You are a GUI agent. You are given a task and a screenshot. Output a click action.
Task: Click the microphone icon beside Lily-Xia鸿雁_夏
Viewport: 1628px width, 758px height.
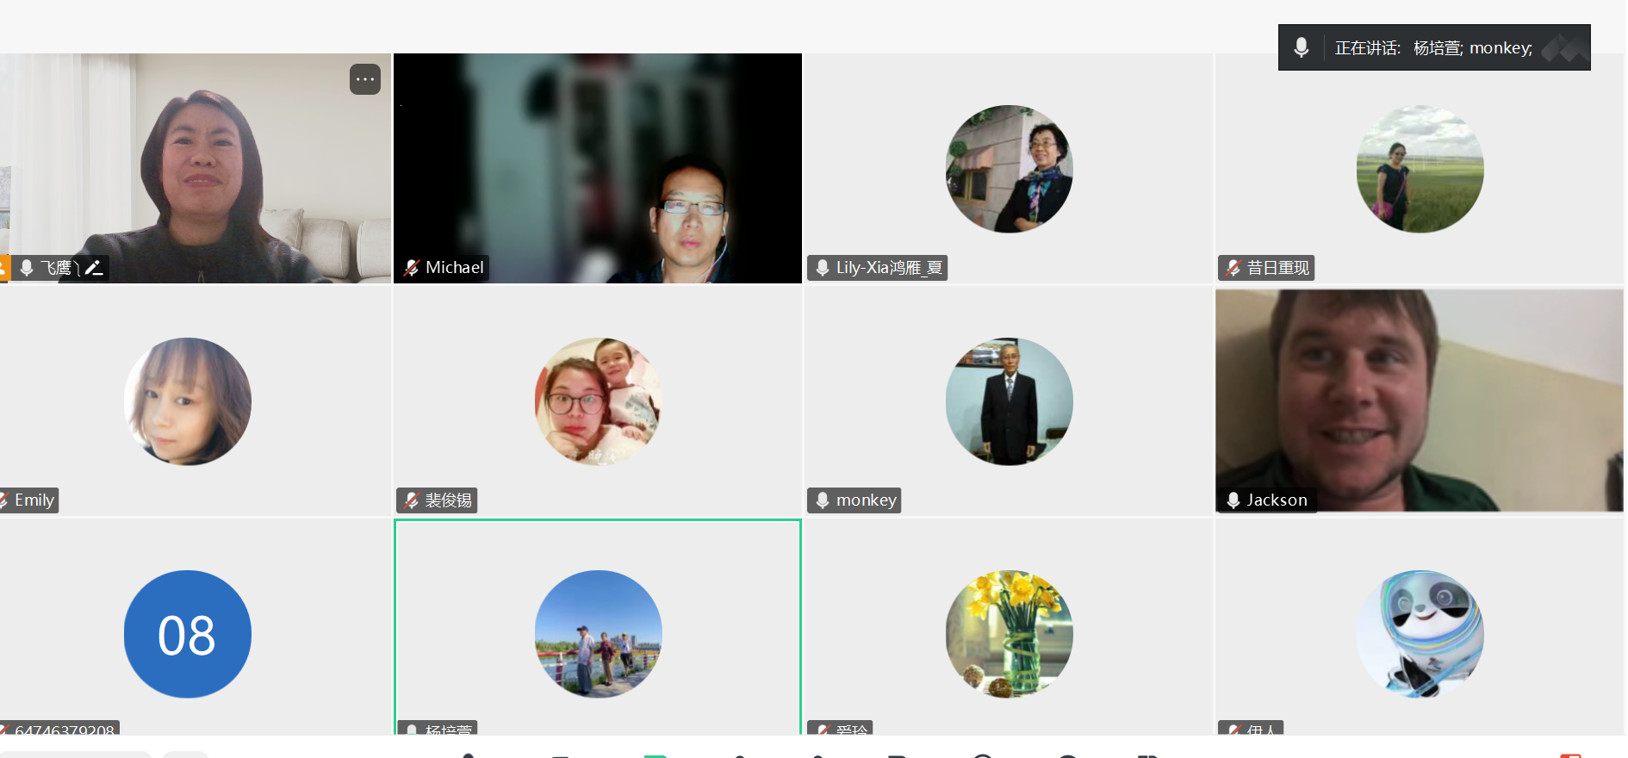[823, 268]
